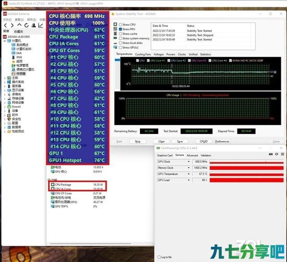Click the Preferences button
287x262 pixels.
click(x=222, y=141)
